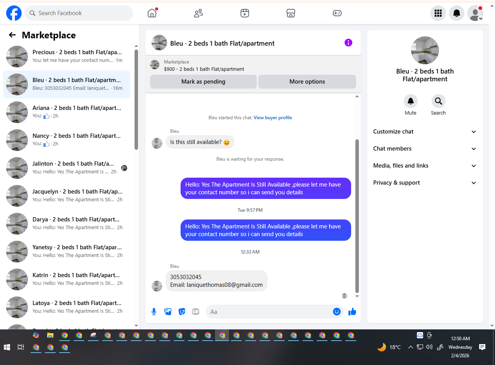
Task: Open the Friends icon in top navigation
Action: coord(198,14)
